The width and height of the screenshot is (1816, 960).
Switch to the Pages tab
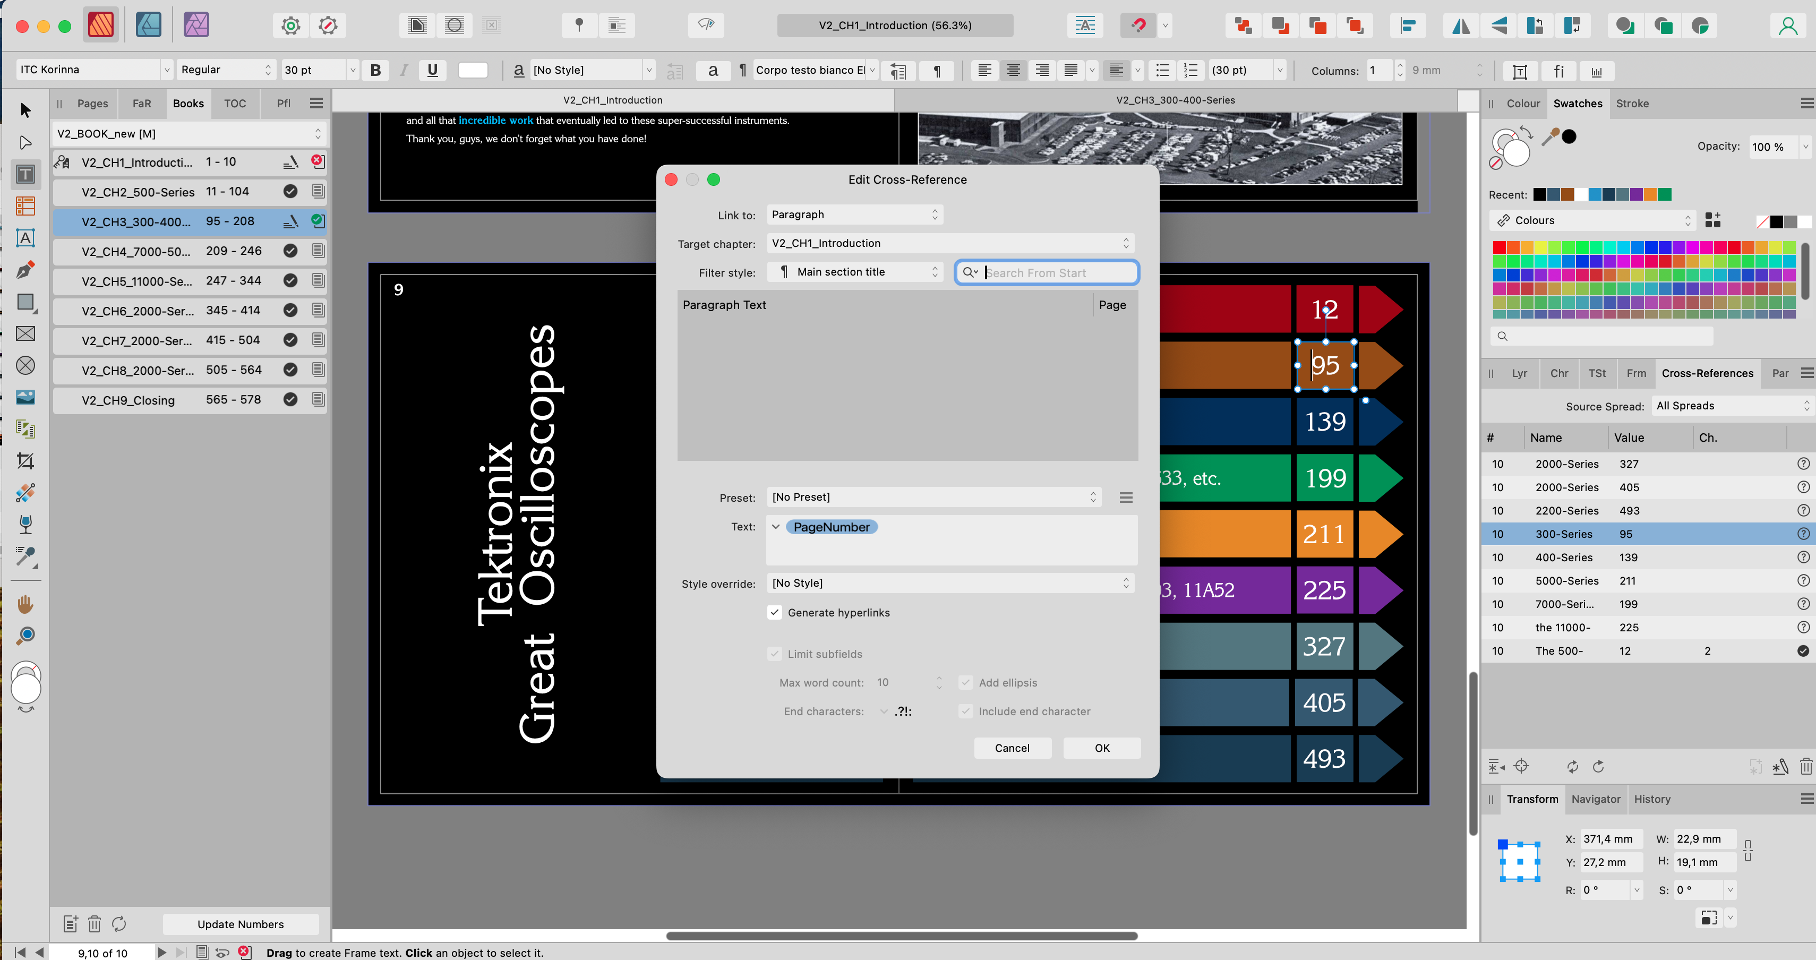click(x=92, y=104)
